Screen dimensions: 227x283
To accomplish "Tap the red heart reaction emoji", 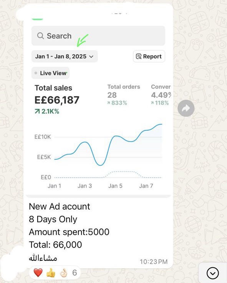I will (x=38, y=273).
